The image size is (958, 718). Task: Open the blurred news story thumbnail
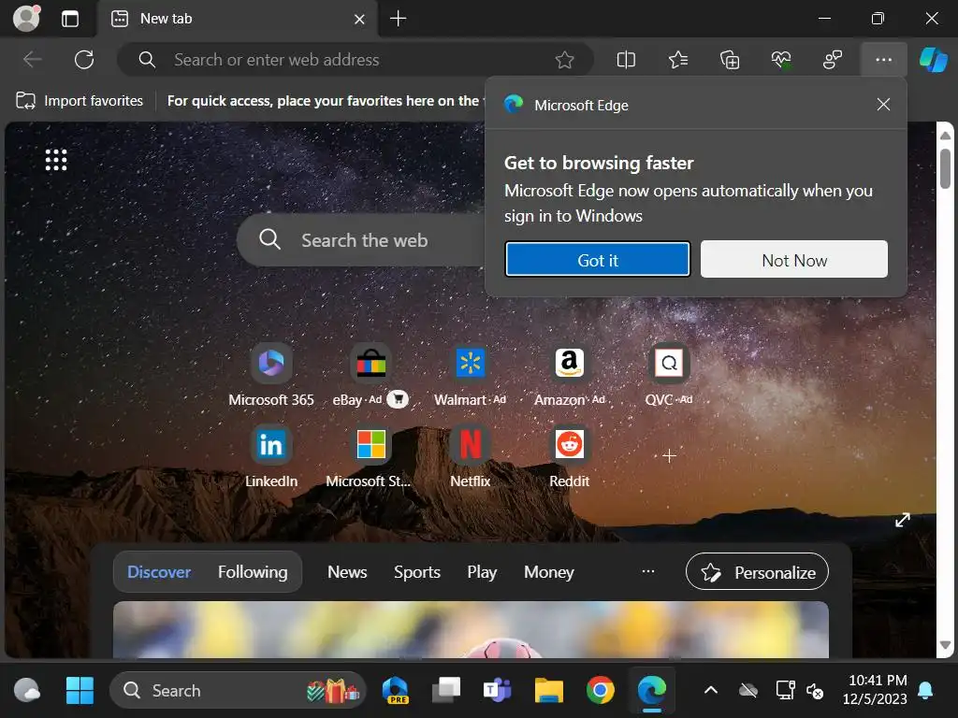[x=471, y=629]
